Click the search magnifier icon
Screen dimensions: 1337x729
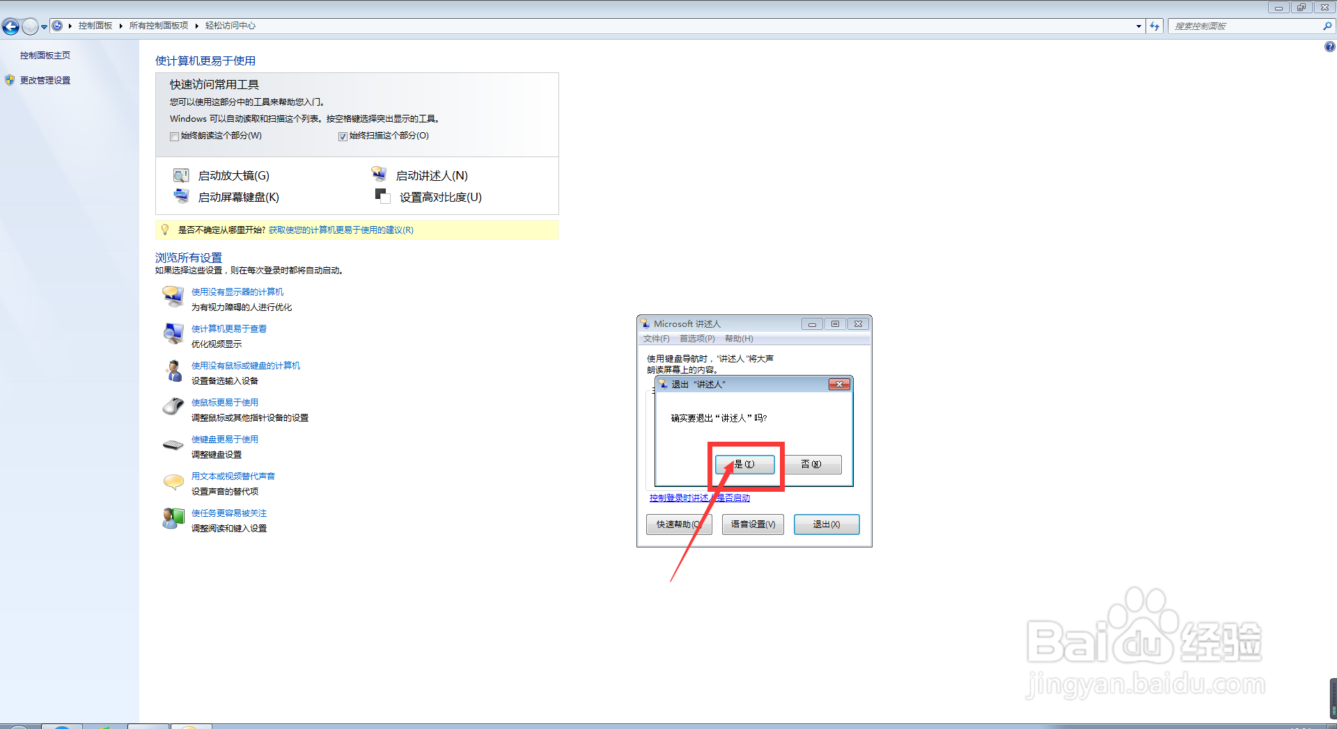click(x=1327, y=26)
